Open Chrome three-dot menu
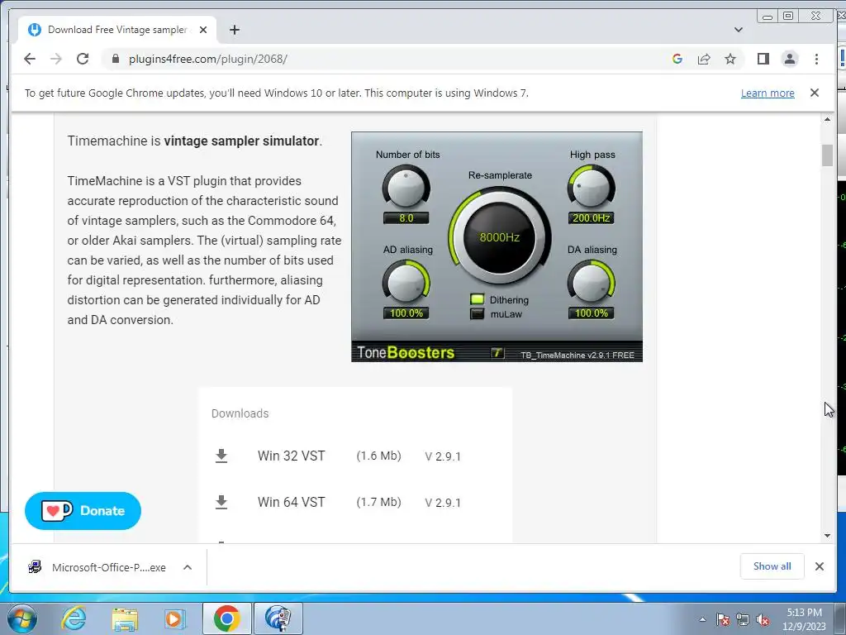The width and height of the screenshot is (846, 635). tap(816, 59)
